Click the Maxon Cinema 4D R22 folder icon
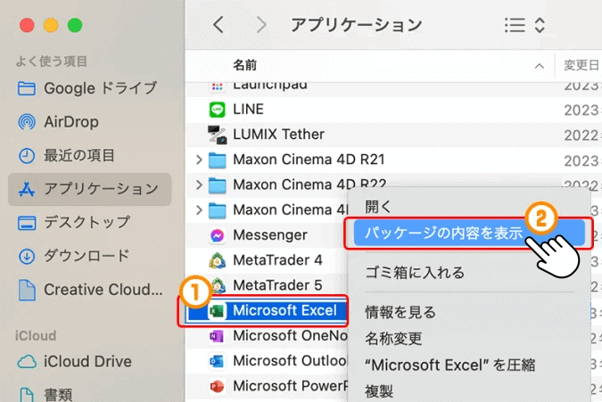The image size is (602, 402). point(218,185)
